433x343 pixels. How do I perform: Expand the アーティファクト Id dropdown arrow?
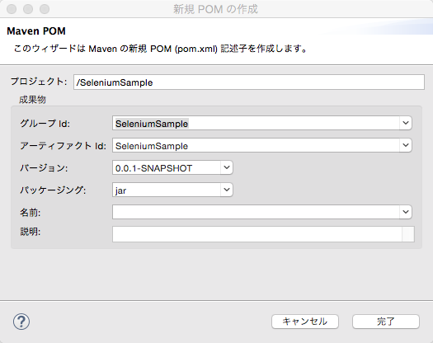pos(406,145)
